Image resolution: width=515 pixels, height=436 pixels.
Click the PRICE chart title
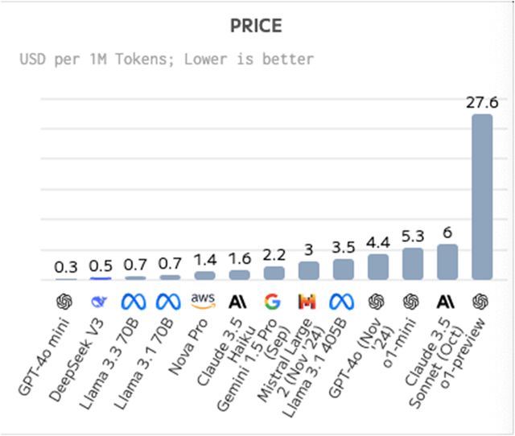pyautogui.click(x=257, y=25)
